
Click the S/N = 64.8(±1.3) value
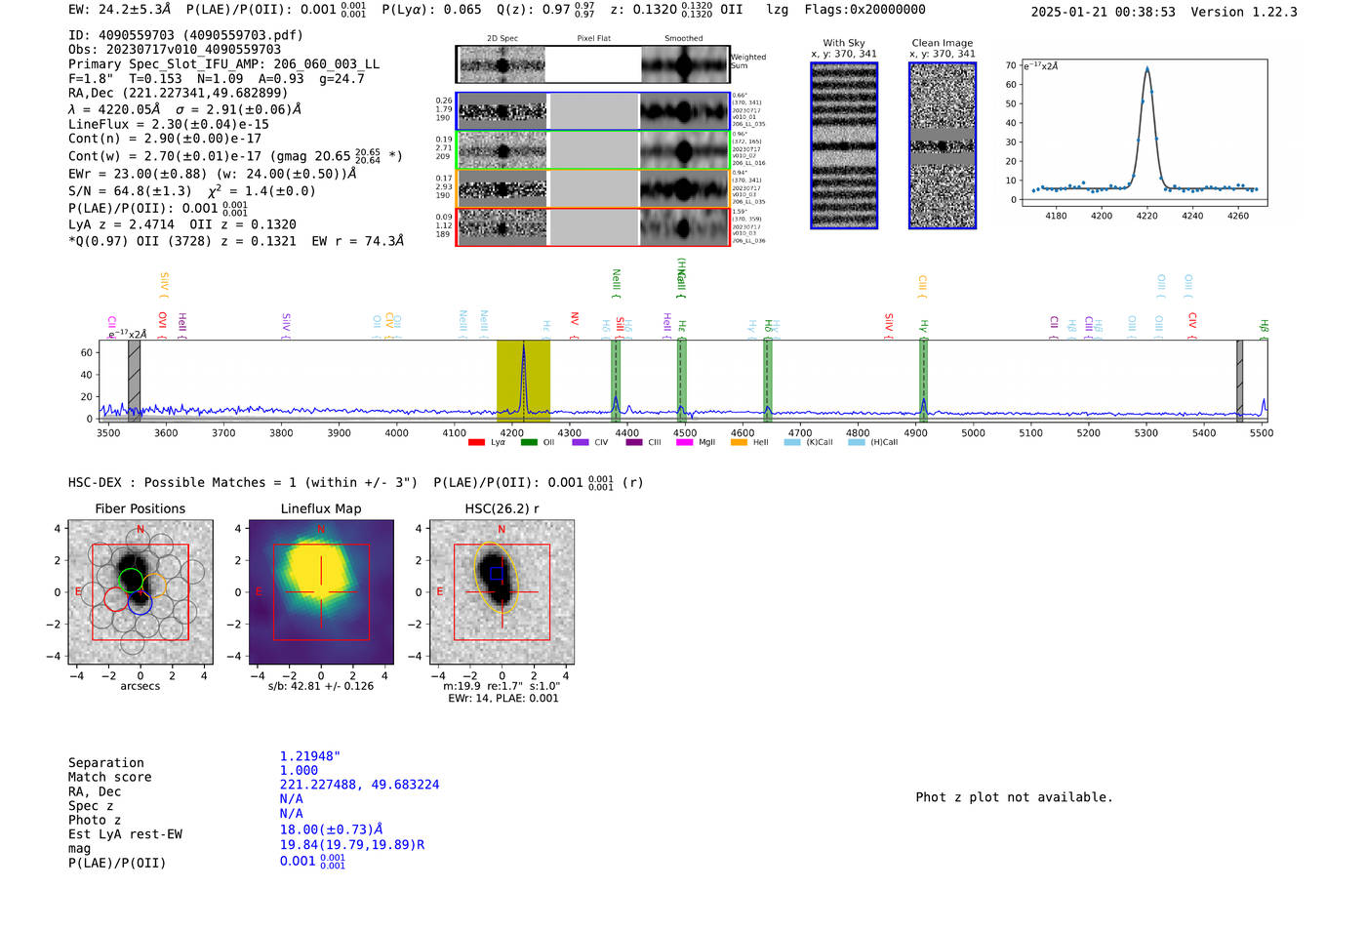click(x=130, y=191)
